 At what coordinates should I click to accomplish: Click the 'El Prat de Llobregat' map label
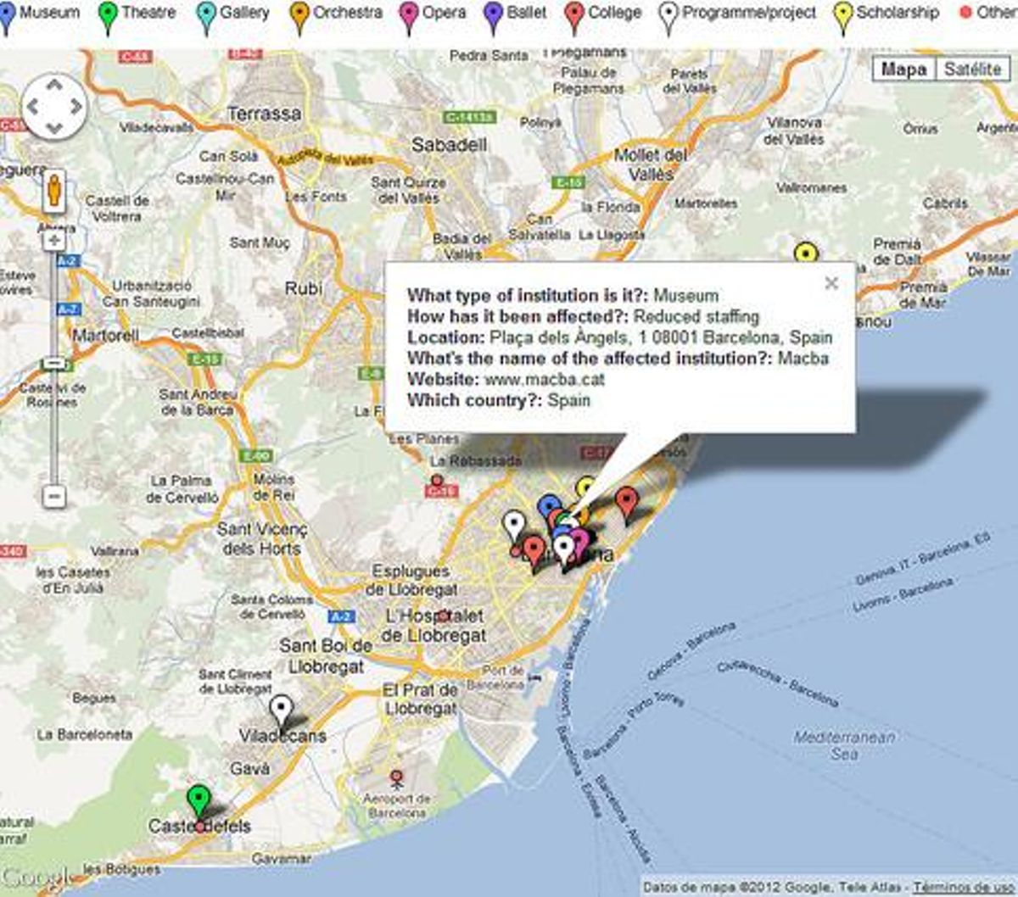click(421, 699)
